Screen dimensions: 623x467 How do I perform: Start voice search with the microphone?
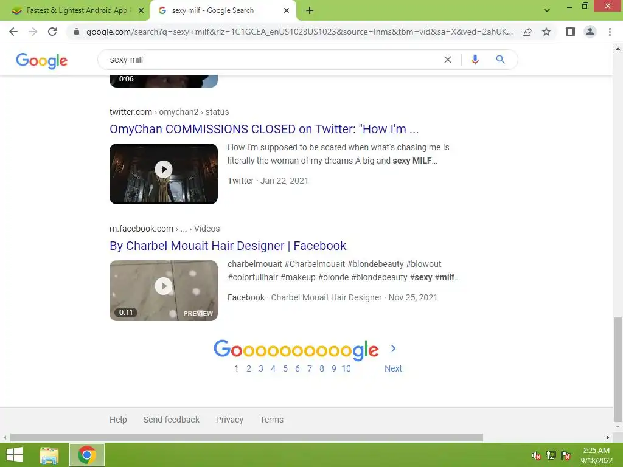[x=475, y=60]
